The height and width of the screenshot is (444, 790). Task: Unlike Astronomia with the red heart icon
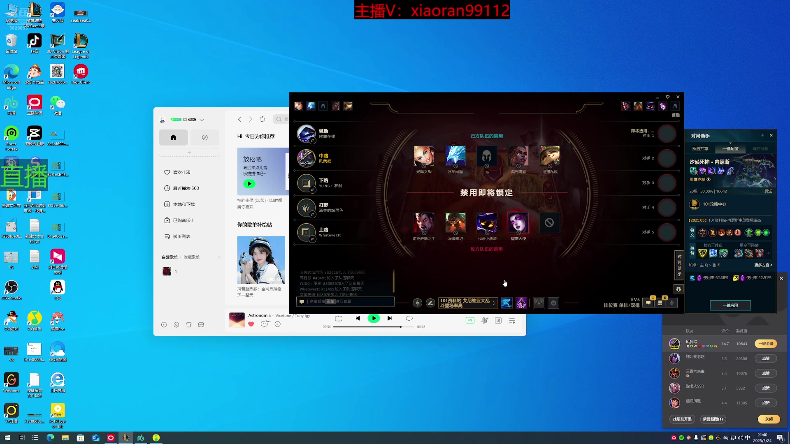pyautogui.click(x=251, y=324)
